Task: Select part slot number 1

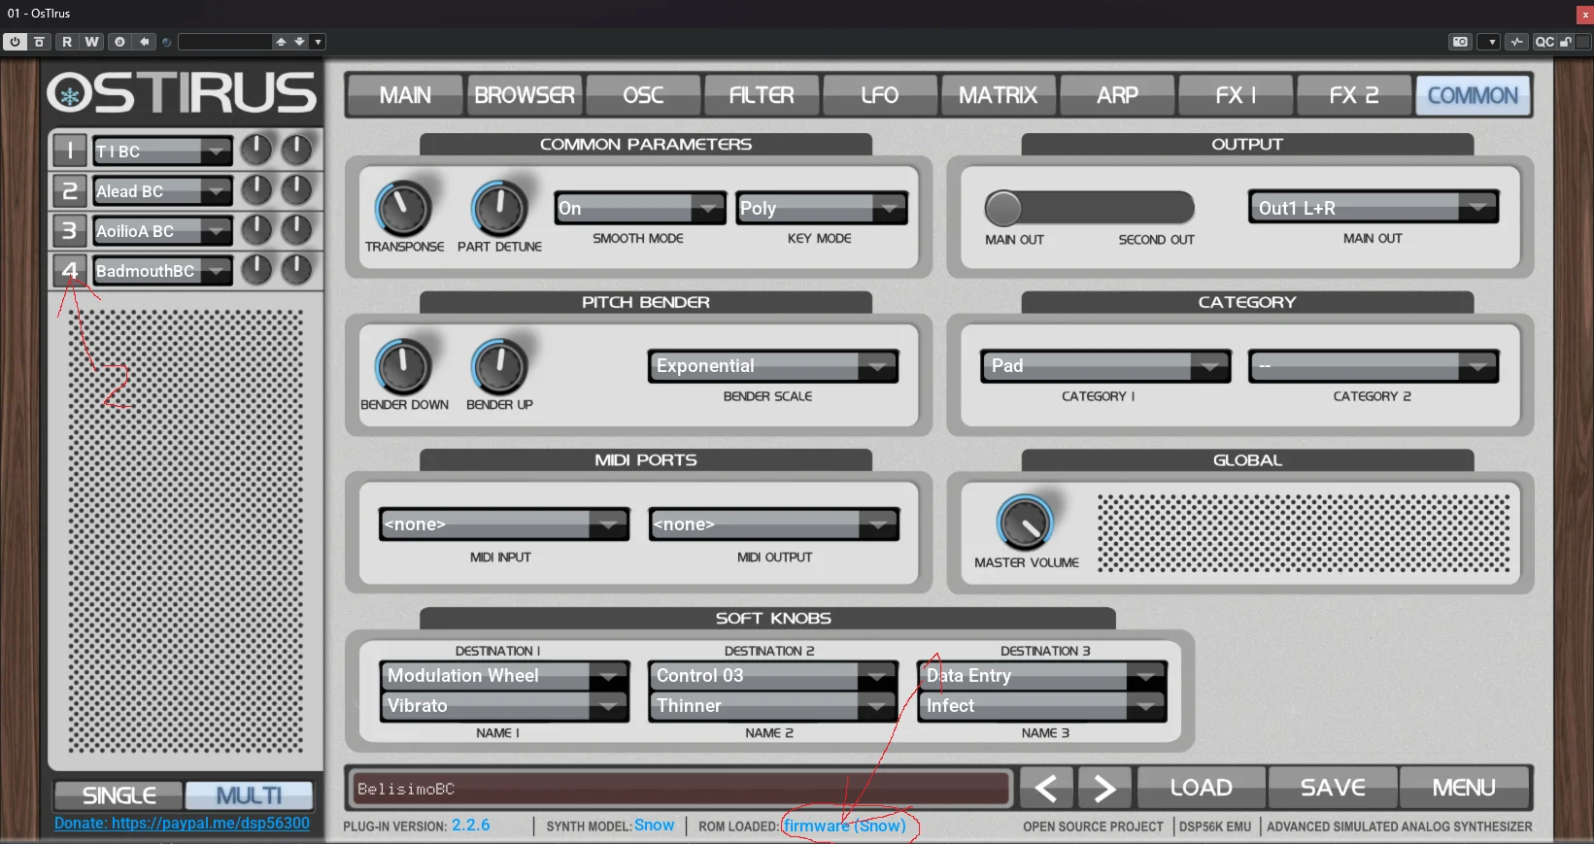Action: point(70,151)
